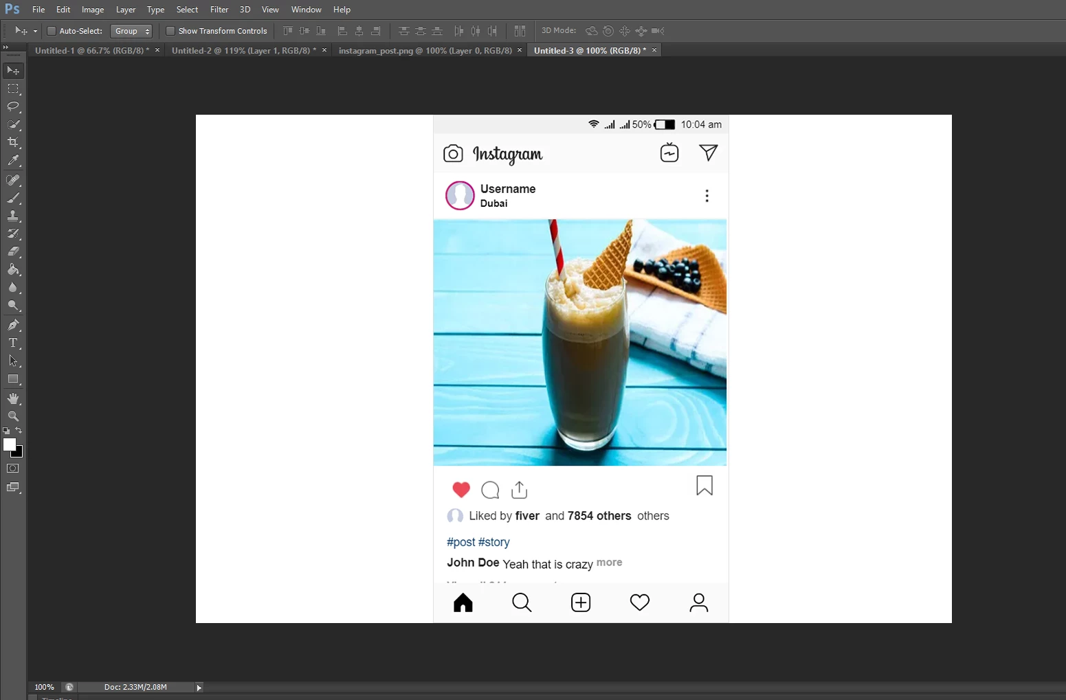
Task: Select the Rectangle shape tool
Action: 13,379
